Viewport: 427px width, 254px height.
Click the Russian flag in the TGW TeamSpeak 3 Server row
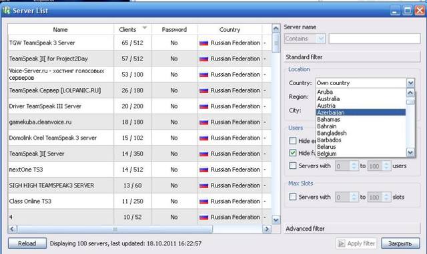pyautogui.click(x=203, y=43)
